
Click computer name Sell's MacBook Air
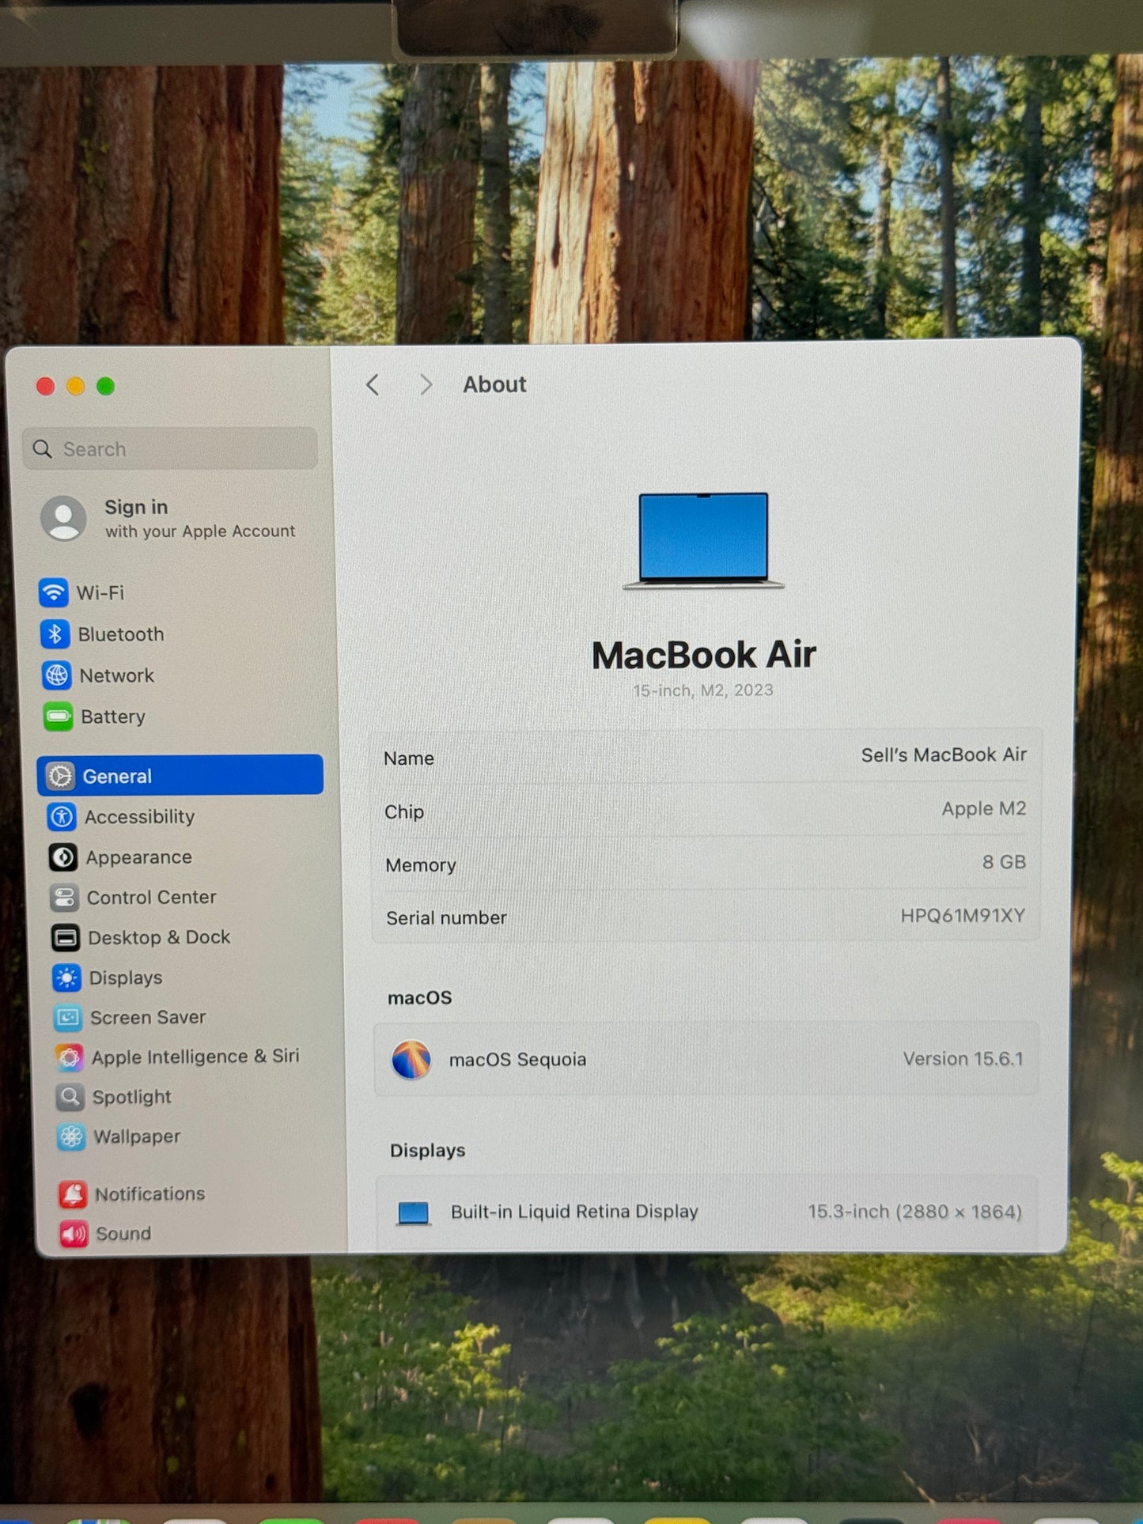(944, 754)
